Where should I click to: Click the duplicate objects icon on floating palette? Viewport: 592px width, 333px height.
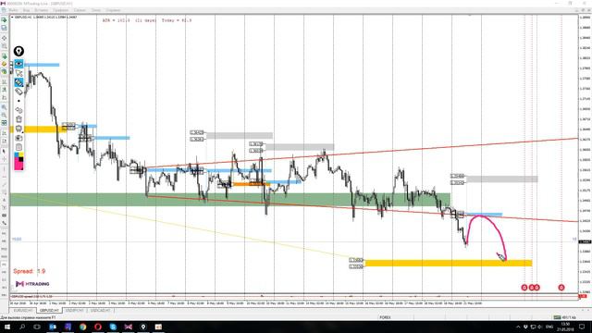(x=18, y=110)
